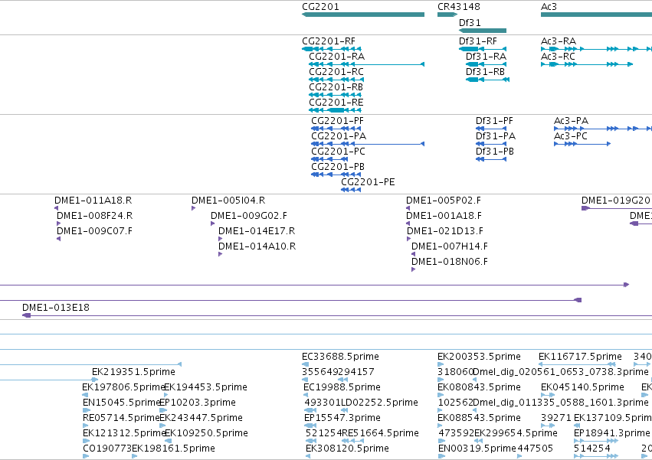Click clone end DME1-009G02.F
652x460 pixels.
212,223
